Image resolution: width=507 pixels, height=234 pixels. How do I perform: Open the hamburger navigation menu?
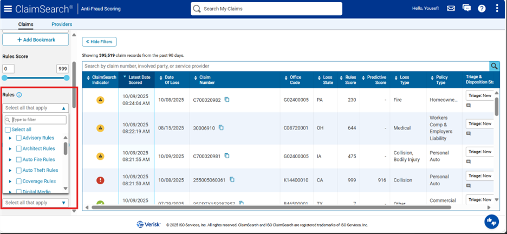(8, 9)
